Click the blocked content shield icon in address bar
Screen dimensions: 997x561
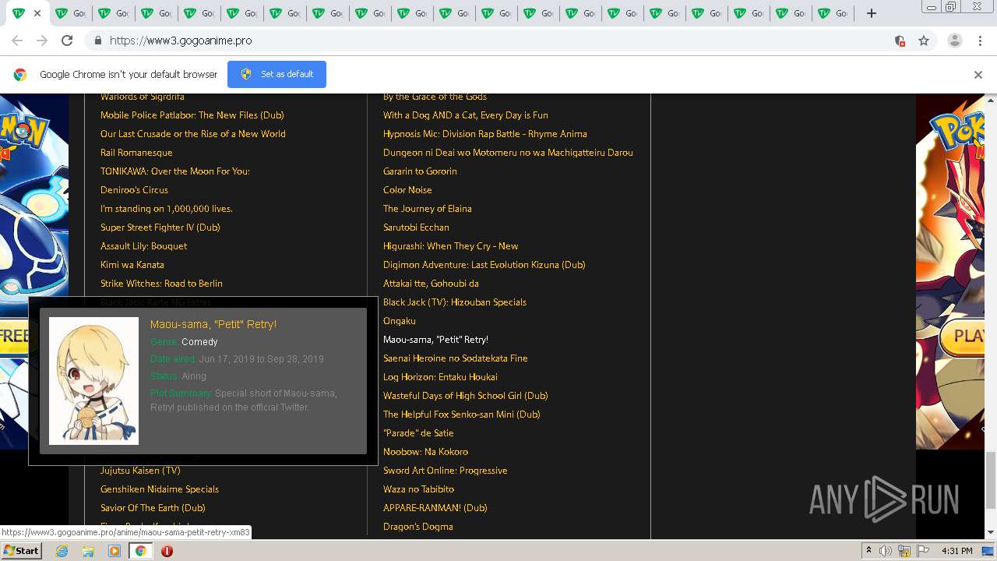coord(900,41)
